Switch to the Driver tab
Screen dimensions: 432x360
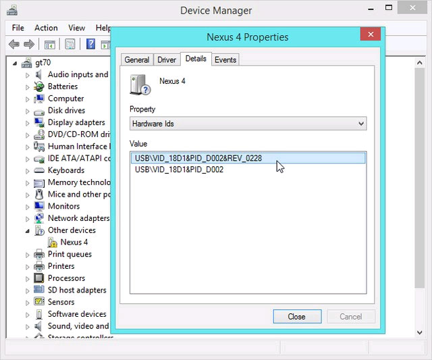point(167,60)
